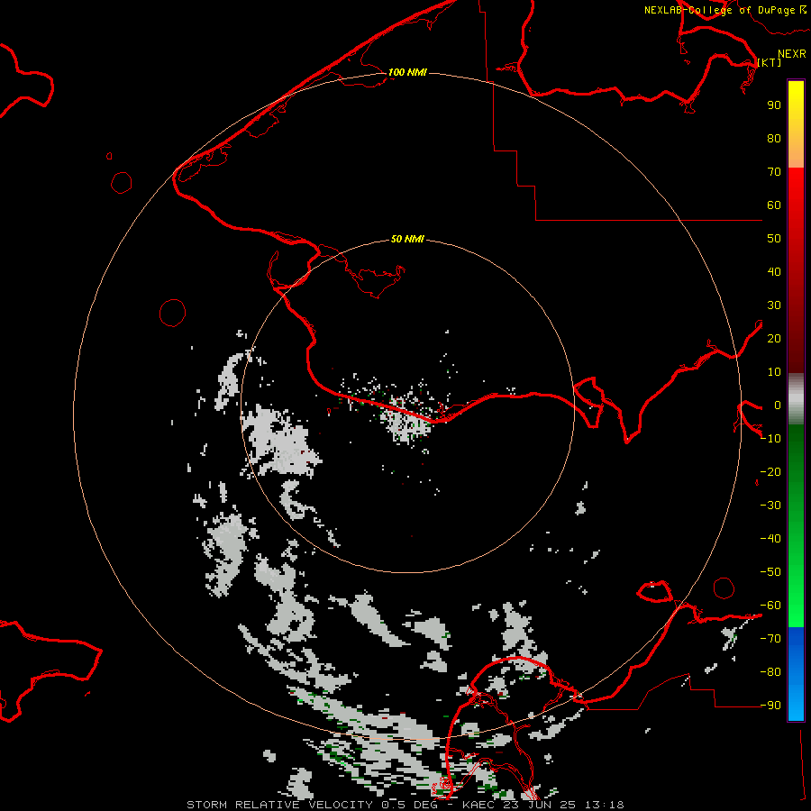This screenshot has width=811, height=811.
Task: Click the "23 JUN 25" date text
Action: 539,805
